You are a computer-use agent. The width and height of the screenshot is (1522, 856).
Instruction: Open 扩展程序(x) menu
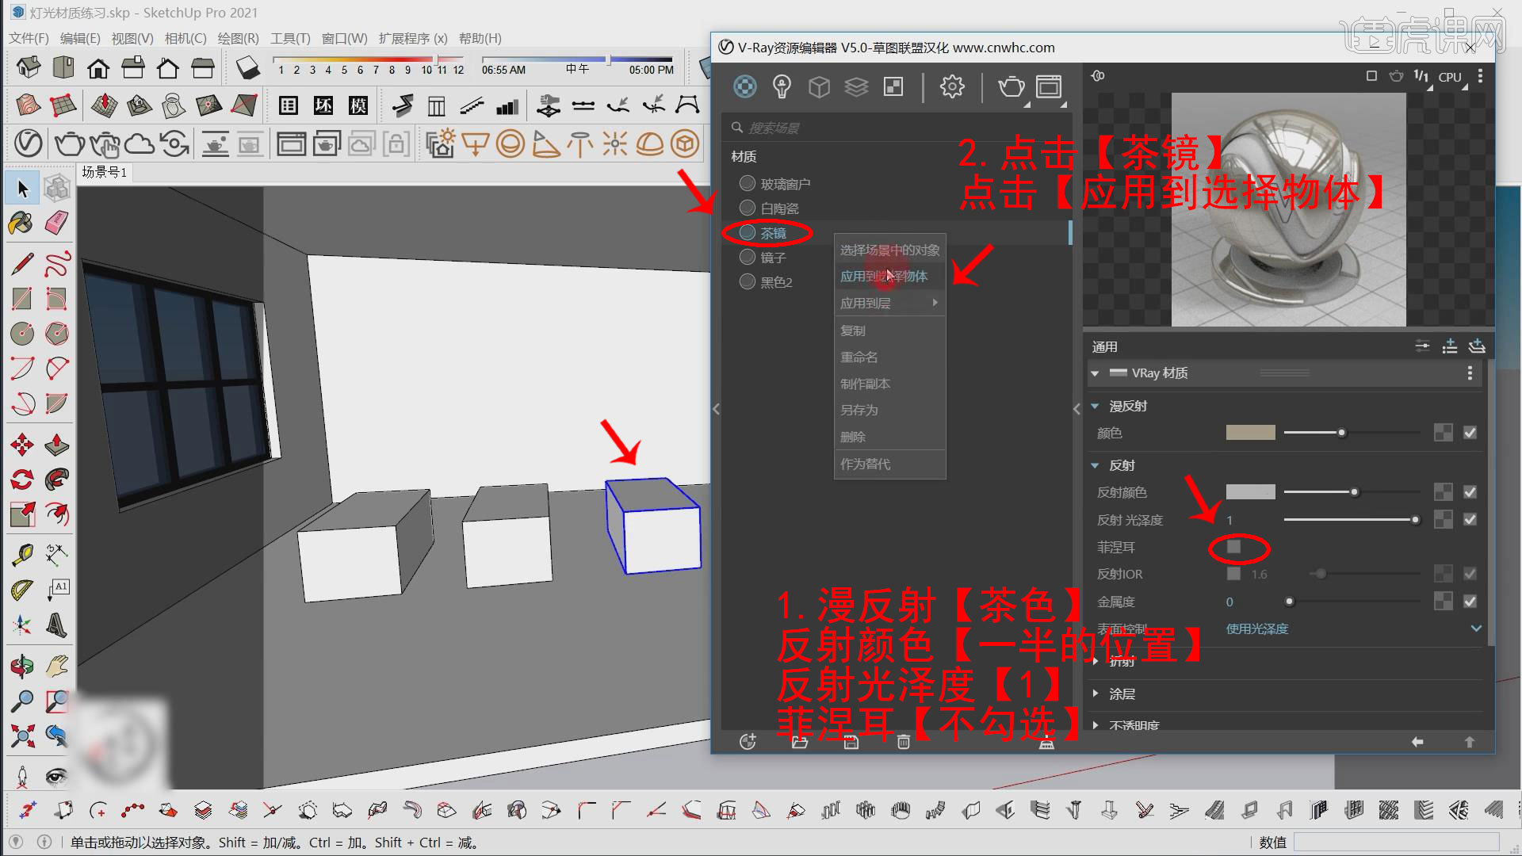click(413, 38)
